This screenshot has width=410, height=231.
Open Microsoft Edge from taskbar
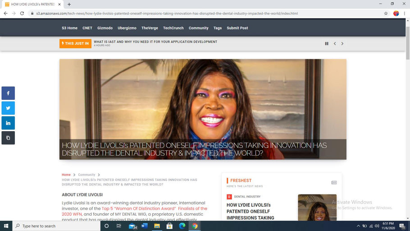[182, 226]
